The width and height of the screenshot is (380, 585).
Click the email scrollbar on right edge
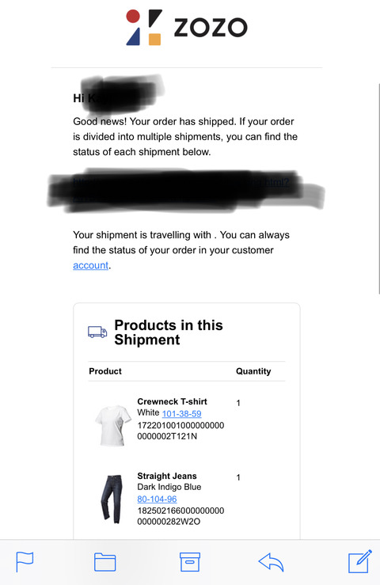point(379,188)
